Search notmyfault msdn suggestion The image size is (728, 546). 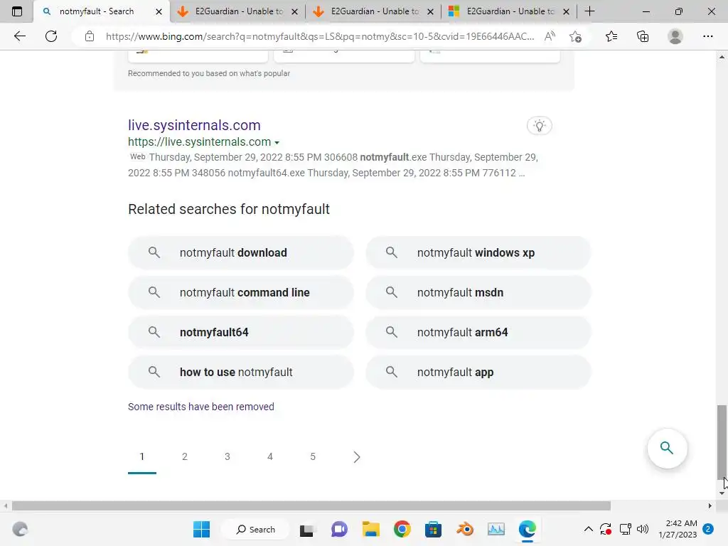pyautogui.click(x=478, y=292)
